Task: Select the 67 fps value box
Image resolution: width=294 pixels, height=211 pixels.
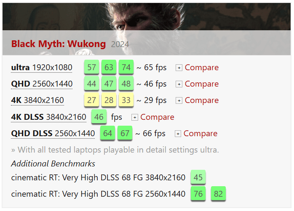Action: point(125,133)
